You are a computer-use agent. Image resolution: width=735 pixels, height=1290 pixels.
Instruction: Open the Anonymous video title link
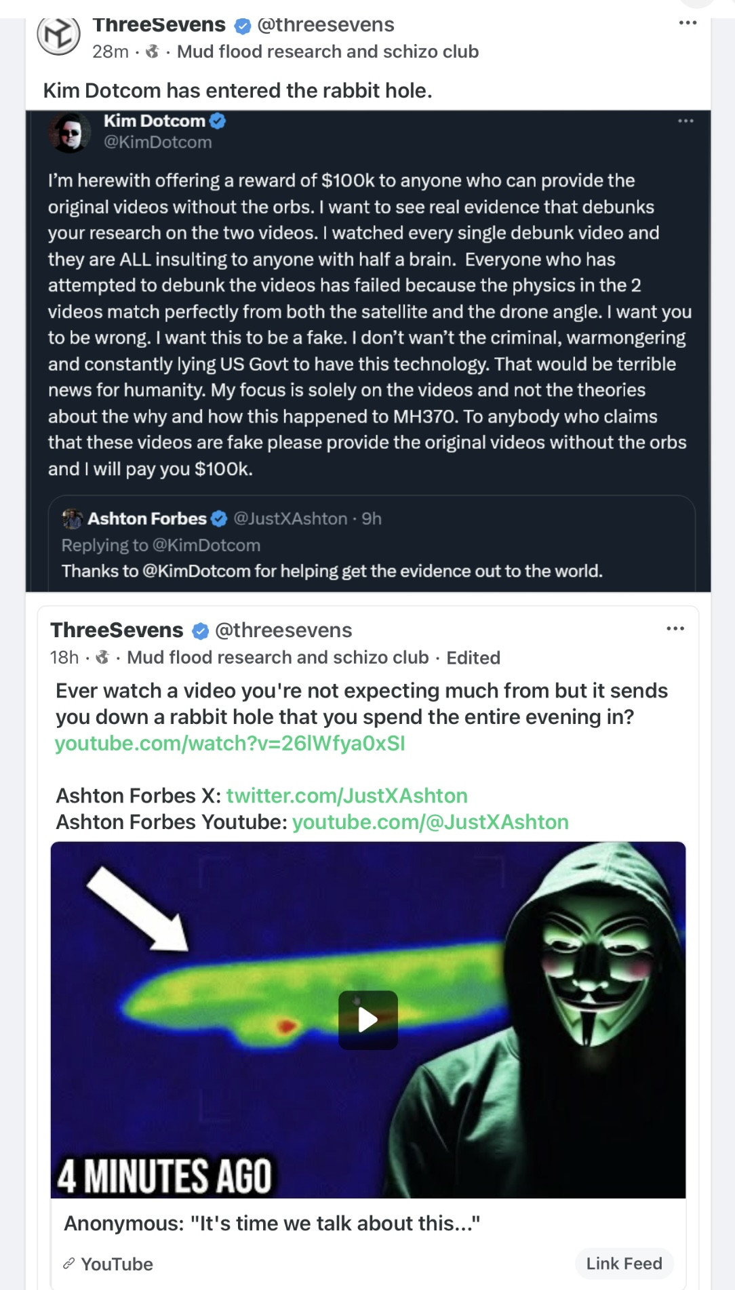pos(272,1224)
